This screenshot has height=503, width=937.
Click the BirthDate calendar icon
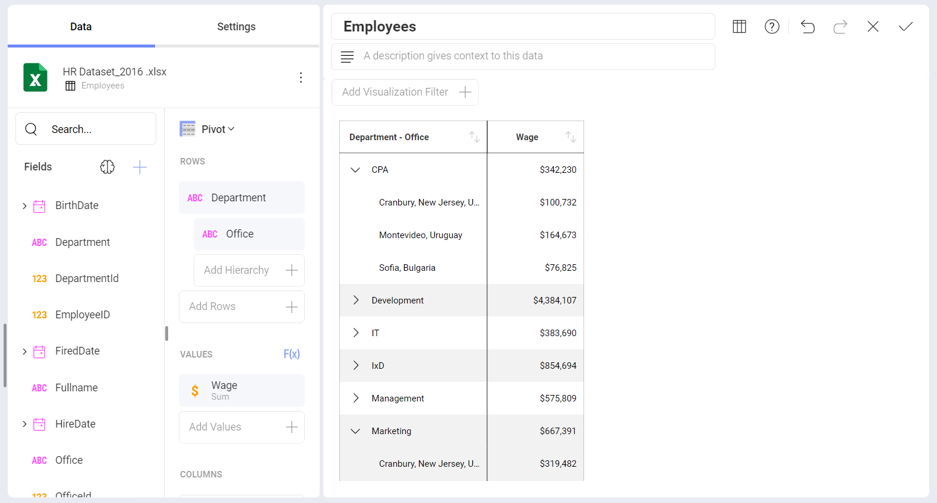39,206
